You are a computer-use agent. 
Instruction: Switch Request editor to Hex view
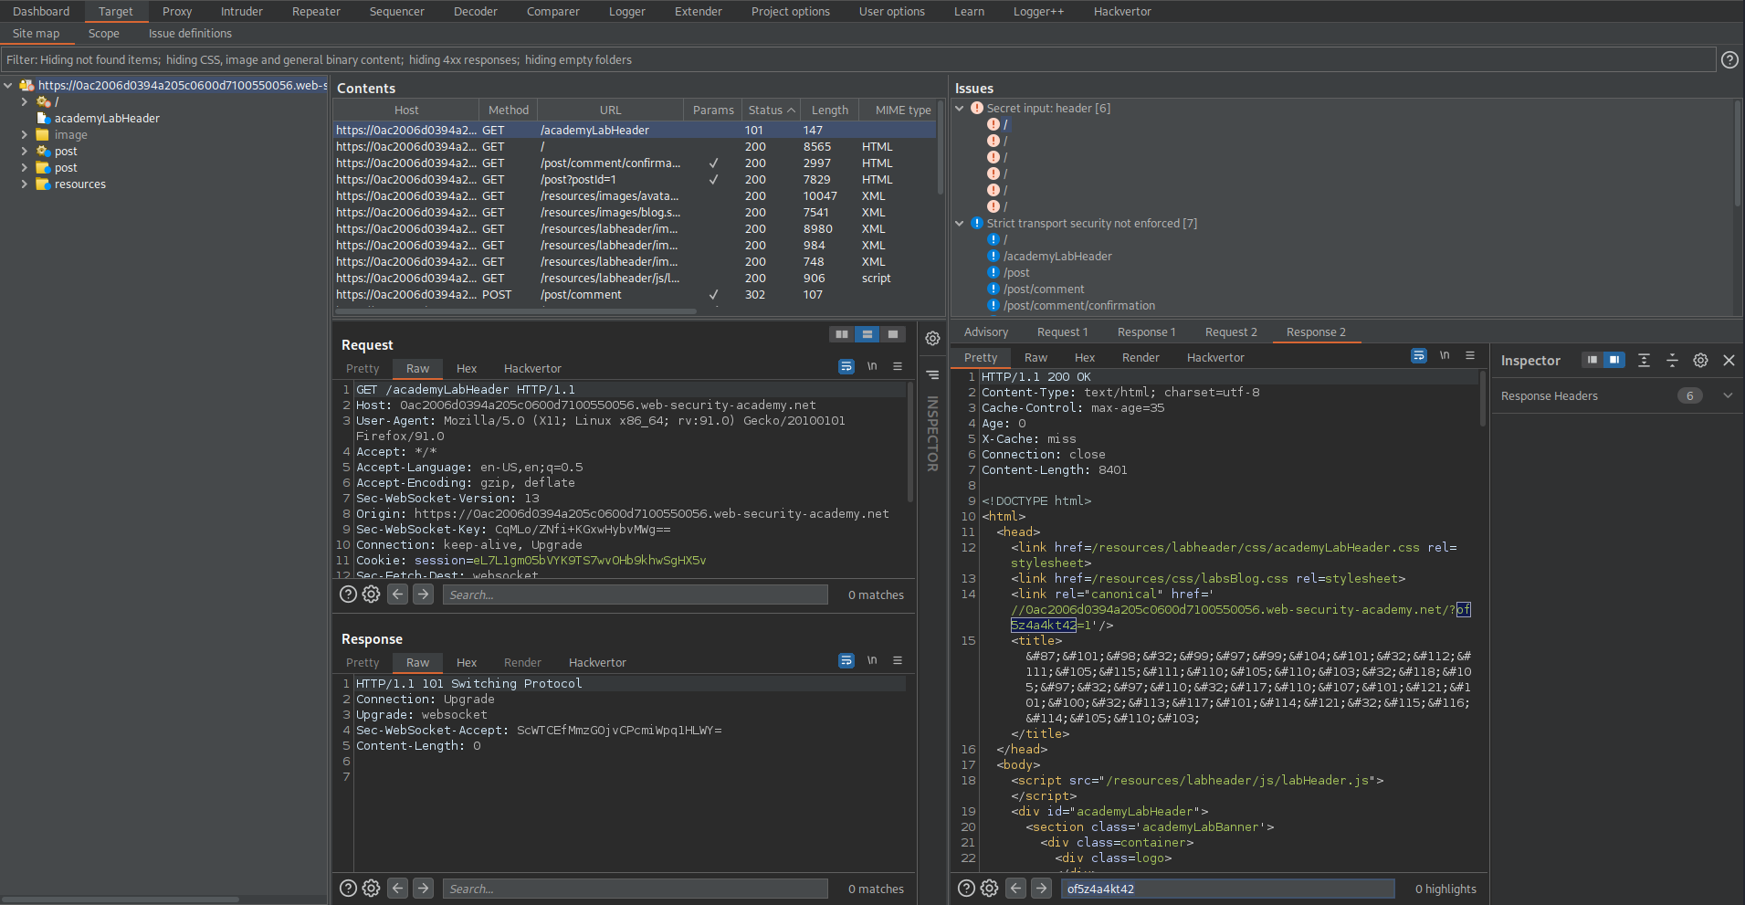click(467, 368)
